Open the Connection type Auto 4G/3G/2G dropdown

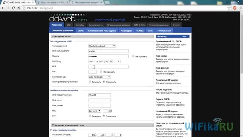[x=99, y=77]
